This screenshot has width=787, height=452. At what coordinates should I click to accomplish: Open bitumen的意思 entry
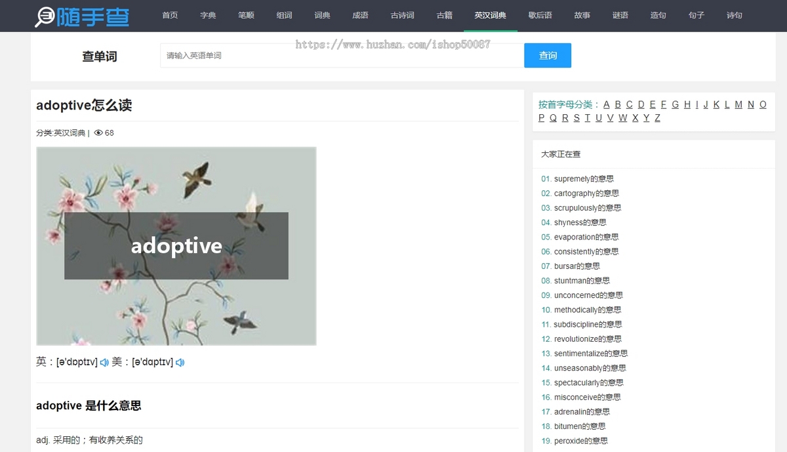(x=580, y=426)
